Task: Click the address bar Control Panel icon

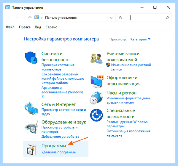Action: click(37, 18)
